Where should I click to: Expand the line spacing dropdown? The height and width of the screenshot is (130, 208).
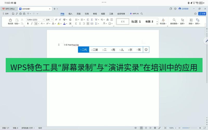[x=99, y=24]
